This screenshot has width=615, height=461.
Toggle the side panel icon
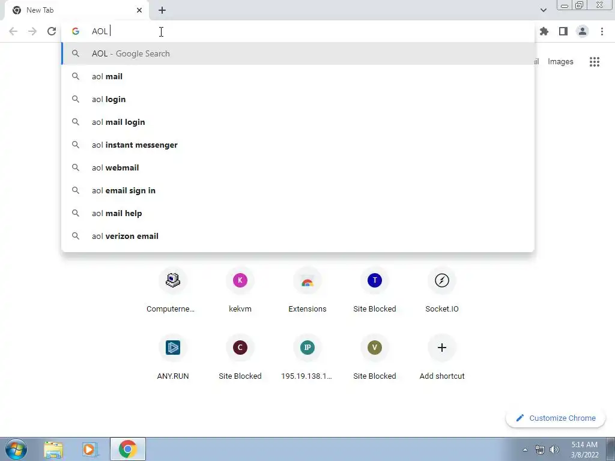(563, 31)
